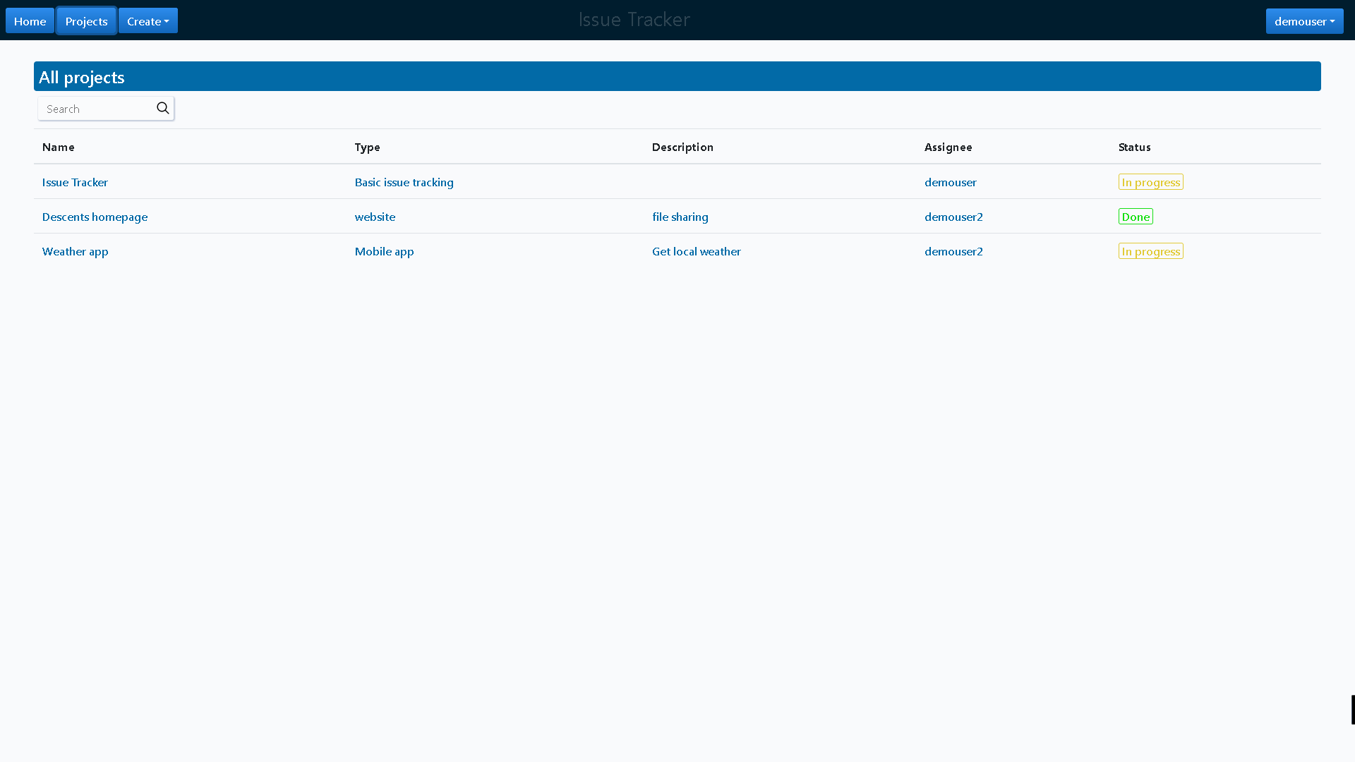Open the Issue Tracker project
Screen dimensions: 1355x762
75,182
